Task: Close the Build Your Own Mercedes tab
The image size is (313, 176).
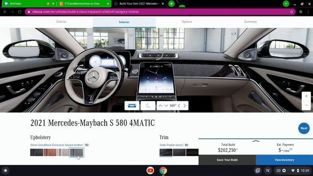Action: coord(163,3)
